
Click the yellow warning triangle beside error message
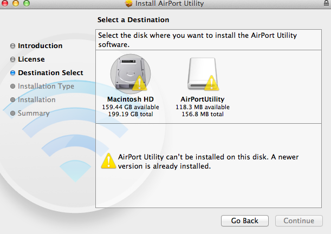(x=108, y=161)
